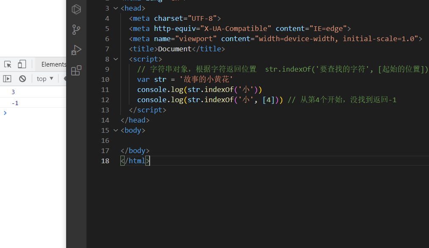
Task: Click the comment ending in 返回-1
Action: tap(342, 100)
